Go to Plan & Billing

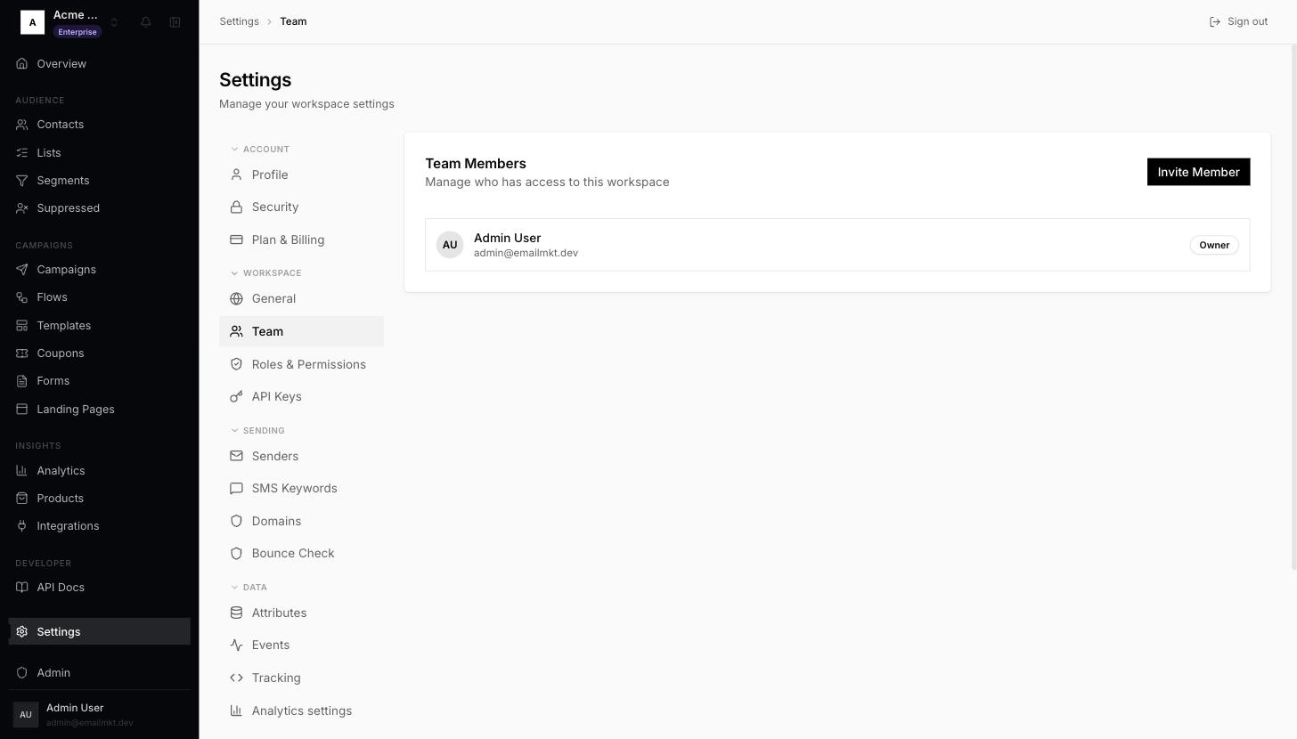(302, 240)
